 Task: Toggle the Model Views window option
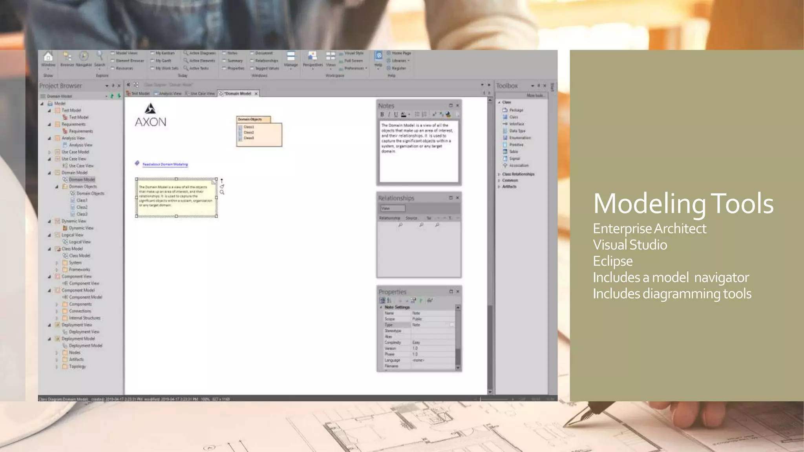pyautogui.click(x=124, y=53)
